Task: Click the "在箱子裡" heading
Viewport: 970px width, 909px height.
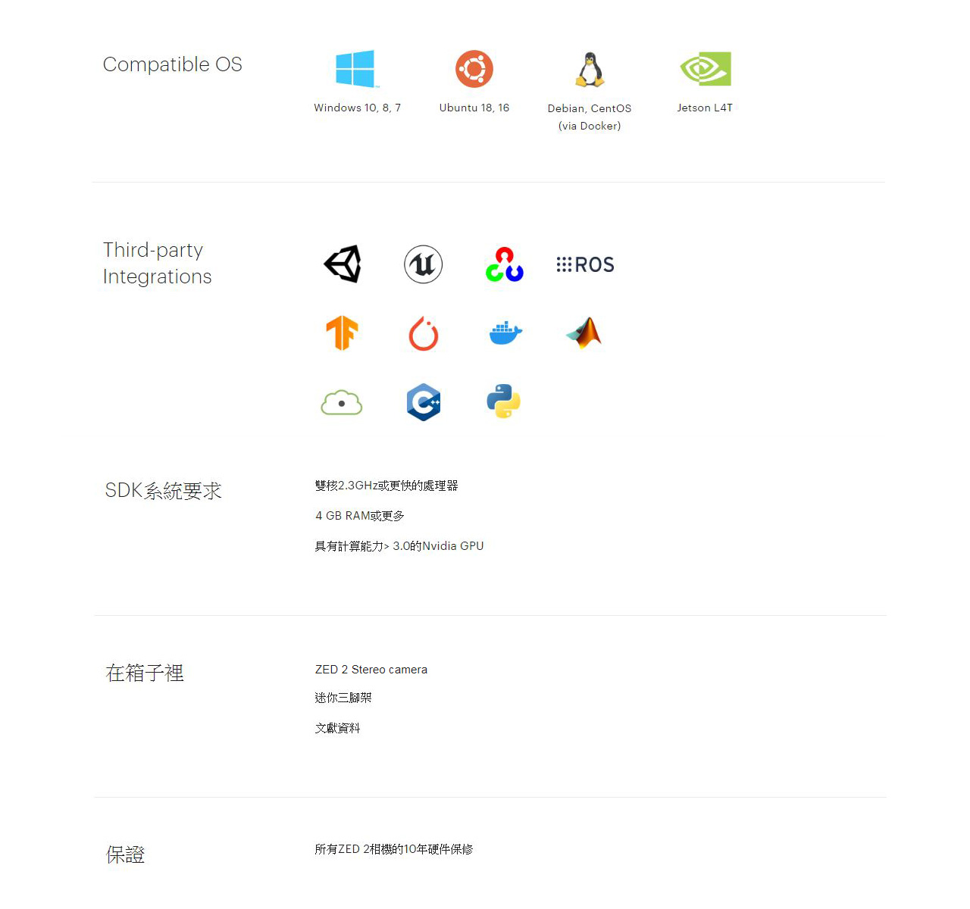Action: [x=145, y=673]
